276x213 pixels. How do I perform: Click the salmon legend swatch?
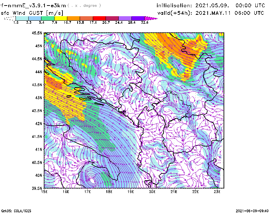[87, 18]
